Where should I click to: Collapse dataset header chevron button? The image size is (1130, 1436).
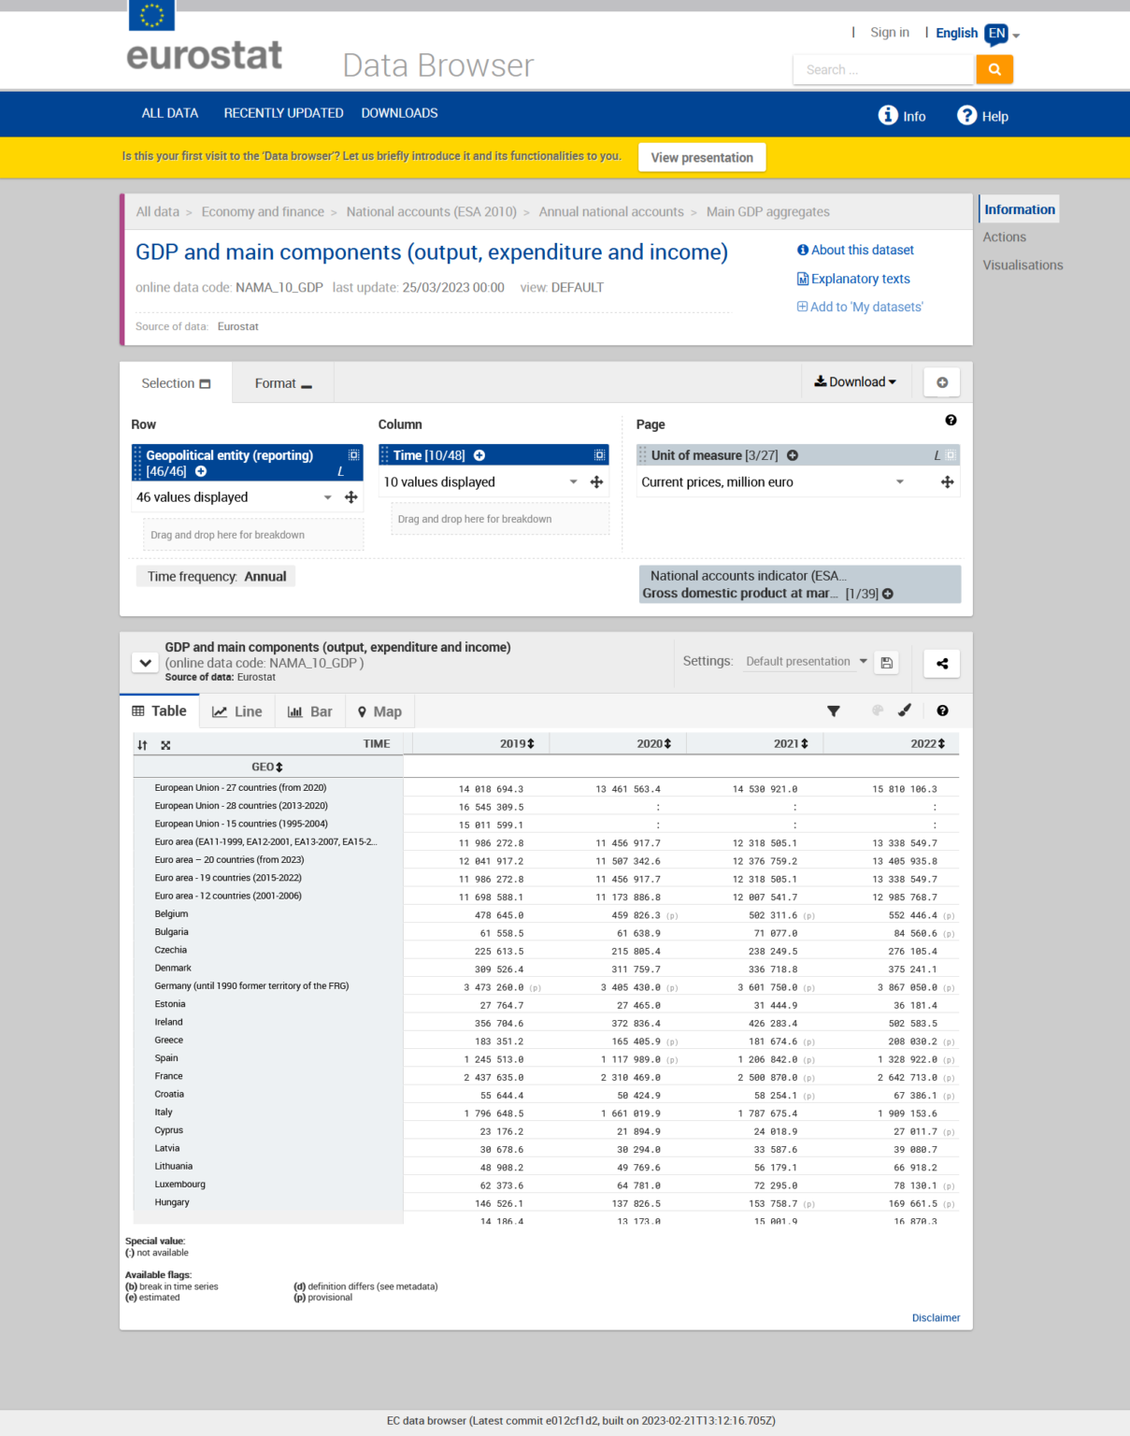[145, 663]
